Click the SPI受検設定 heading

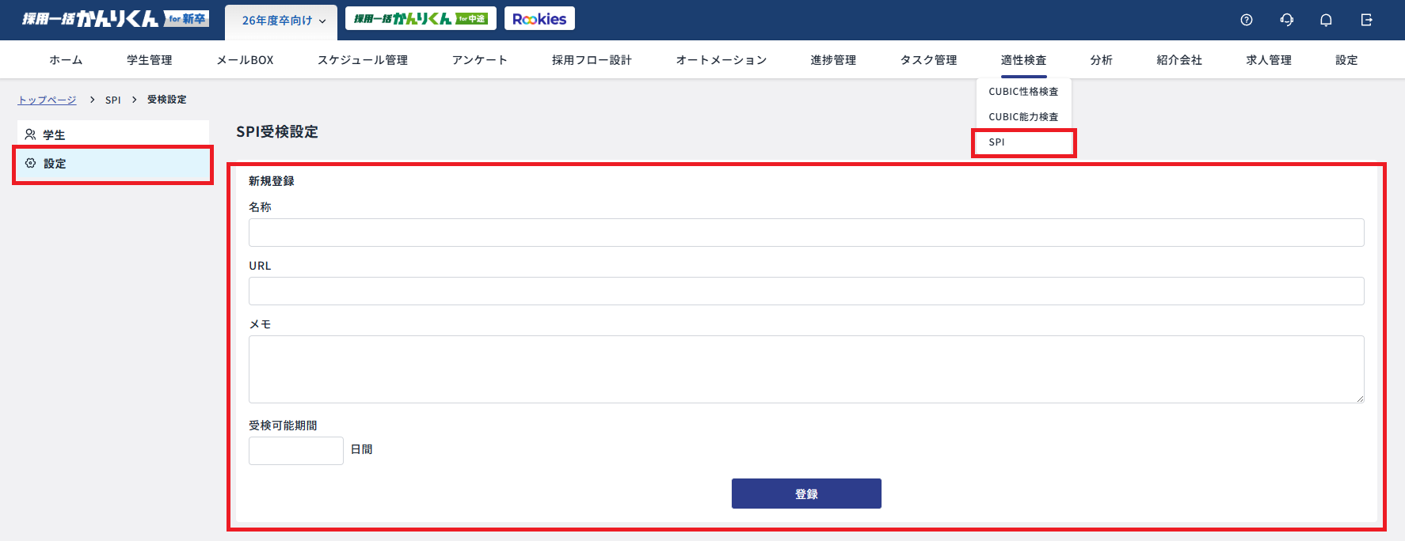(x=277, y=132)
